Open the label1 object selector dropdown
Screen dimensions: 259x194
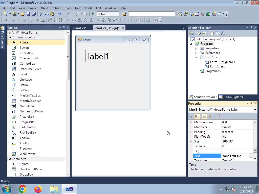click(255, 110)
